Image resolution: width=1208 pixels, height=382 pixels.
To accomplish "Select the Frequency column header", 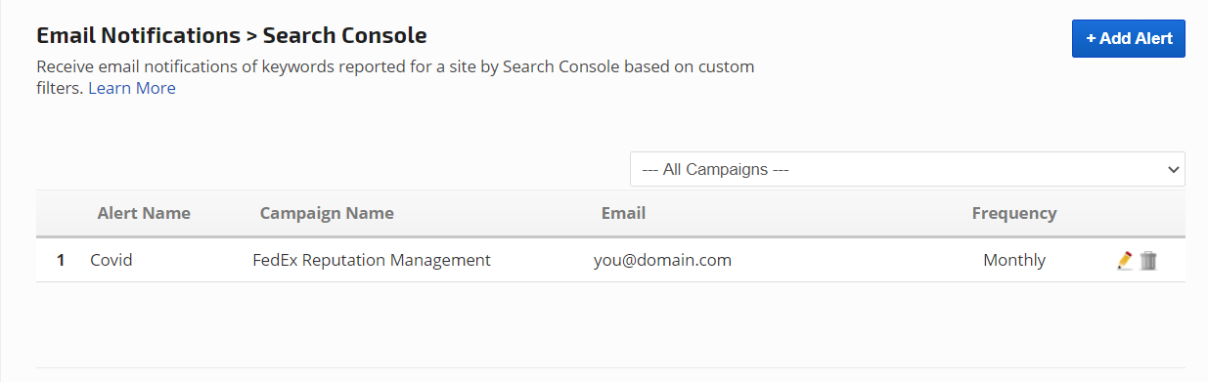I will (x=1014, y=213).
